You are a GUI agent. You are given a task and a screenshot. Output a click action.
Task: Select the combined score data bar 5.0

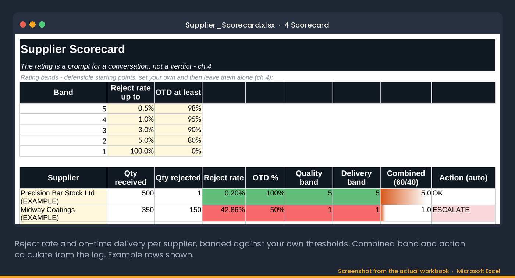coord(406,197)
